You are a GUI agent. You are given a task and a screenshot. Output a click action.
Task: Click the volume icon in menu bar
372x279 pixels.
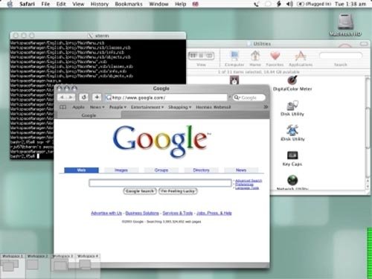tap(289, 4)
